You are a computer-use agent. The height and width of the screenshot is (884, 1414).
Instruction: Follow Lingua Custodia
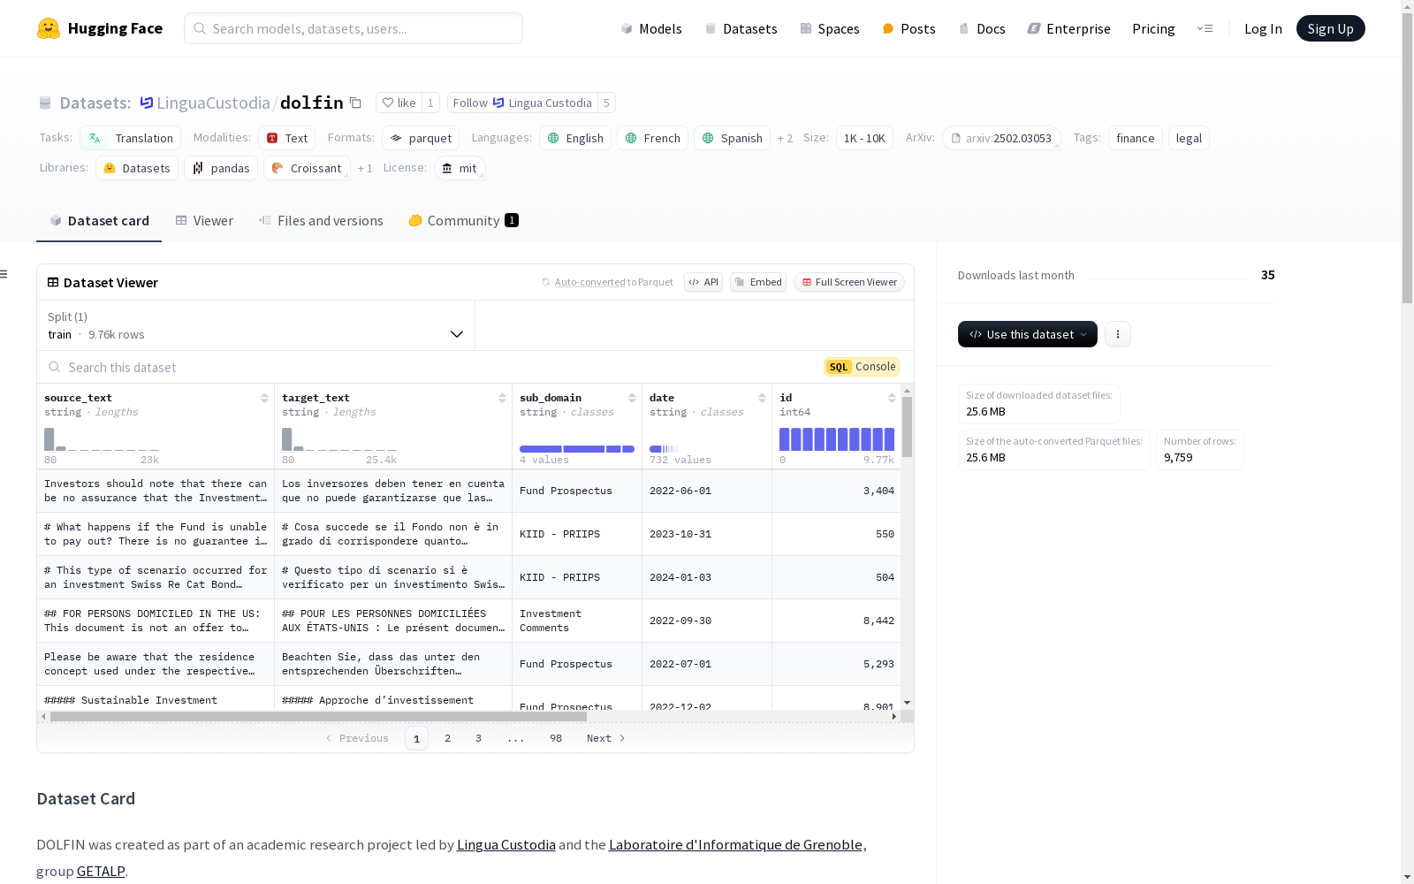[x=522, y=103]
